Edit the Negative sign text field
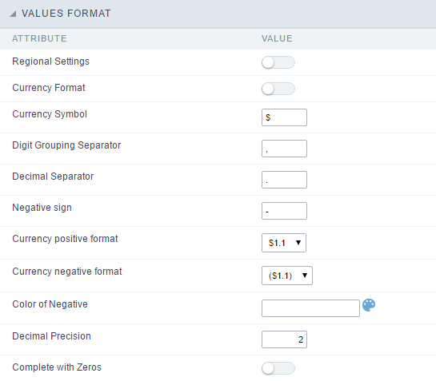 (284, 211)
